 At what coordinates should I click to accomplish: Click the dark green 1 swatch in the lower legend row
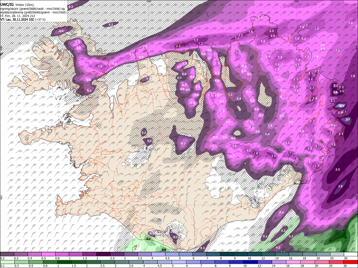click(64, 262)
